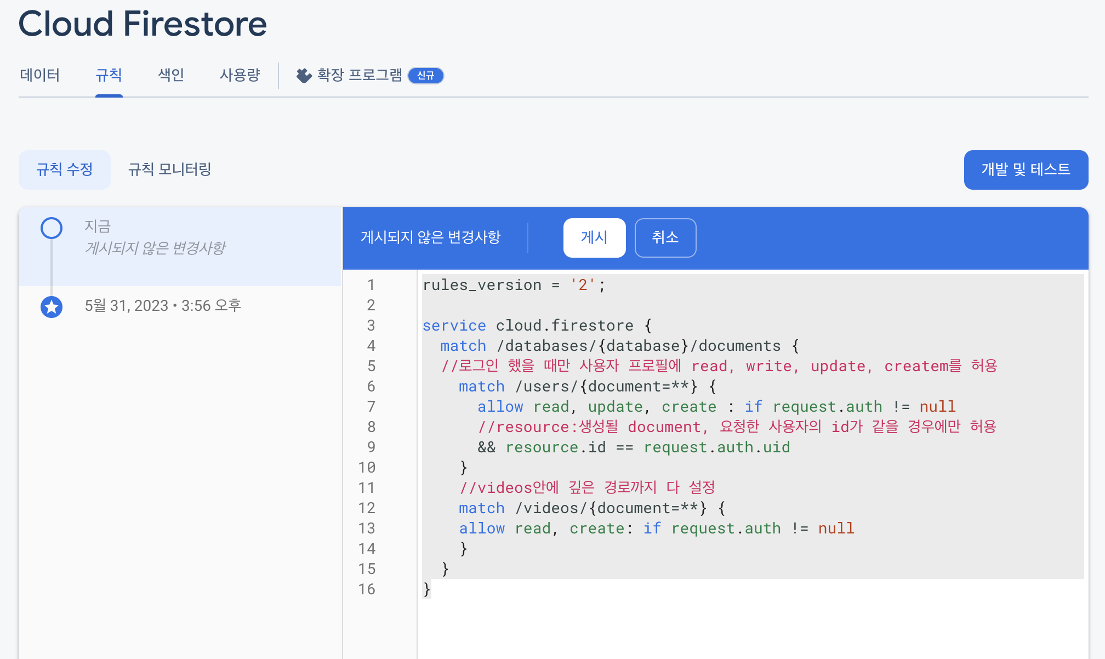Click the star icon on the timeline
Image resolution: width=1105 pixels, height=659 pixels.
pos(52,306)
